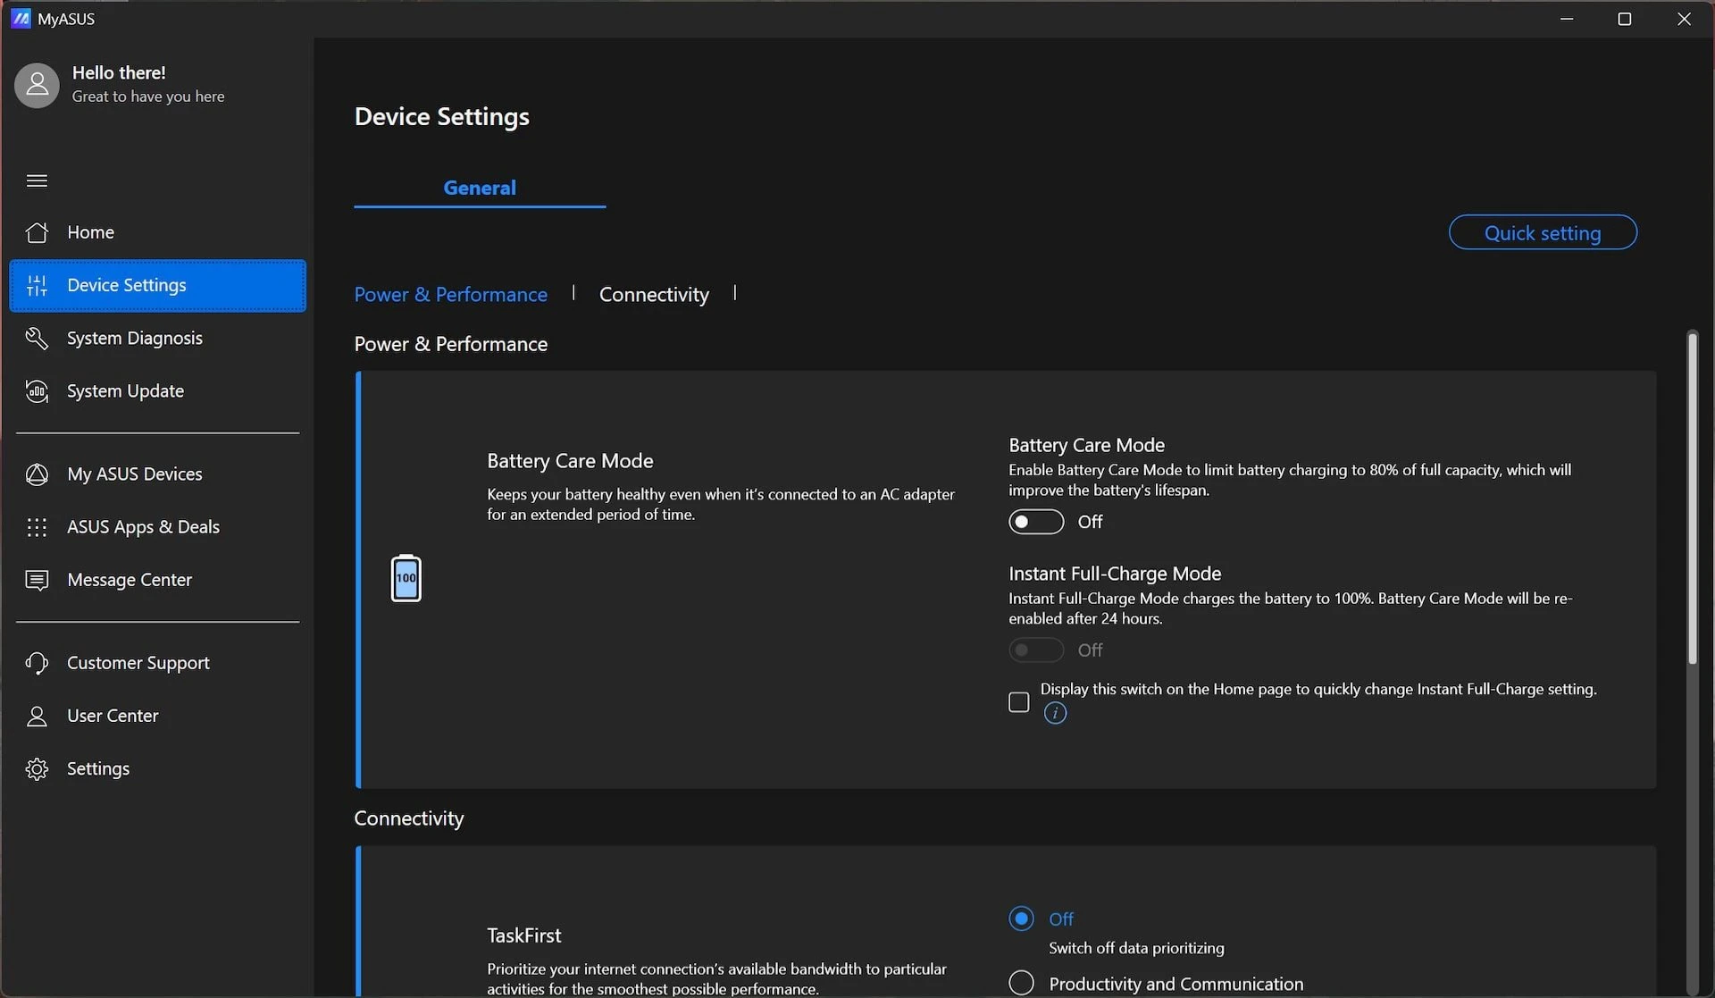The height and width of the screenshot is (998, 1715).
Task: Jump to Connectivity section link
Action: (x=654, y=294)
